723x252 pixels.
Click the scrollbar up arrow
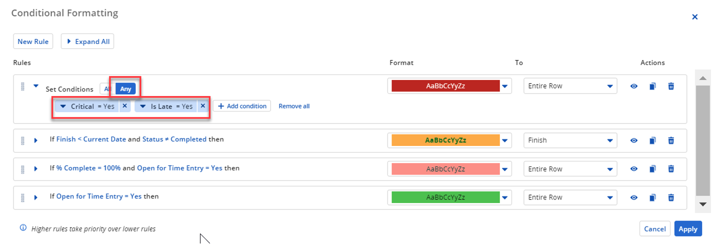702,78
